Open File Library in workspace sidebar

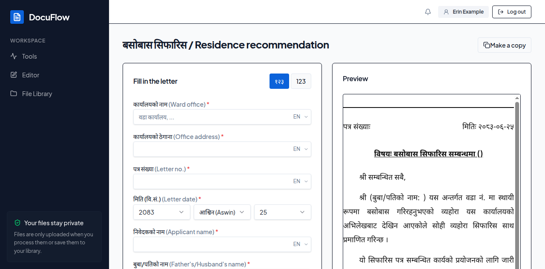54,93
